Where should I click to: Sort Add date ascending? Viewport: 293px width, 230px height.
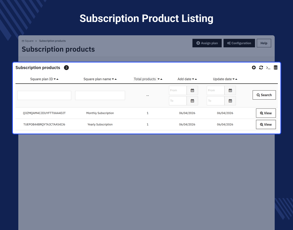(x=196, y=79)
